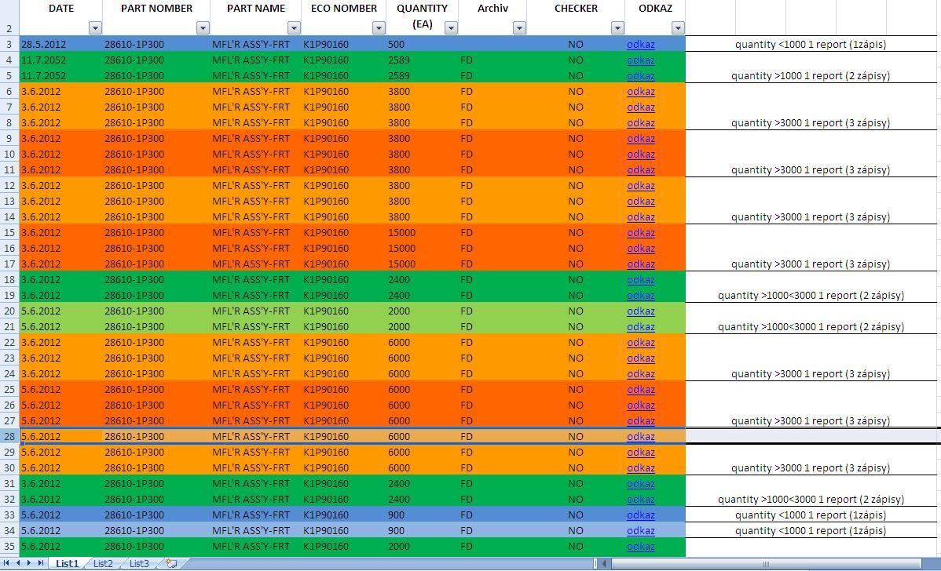Open the PART NOMBER filter dropdown

[203, 27]
